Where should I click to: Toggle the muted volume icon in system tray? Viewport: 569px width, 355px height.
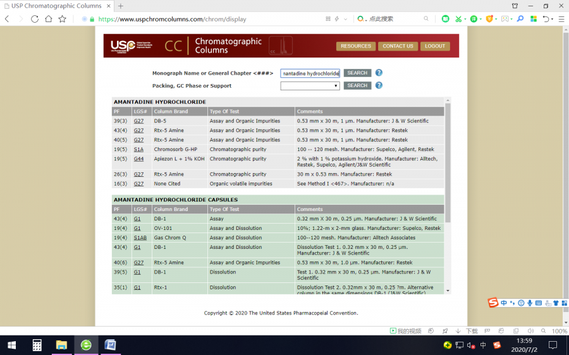point(470,345)
